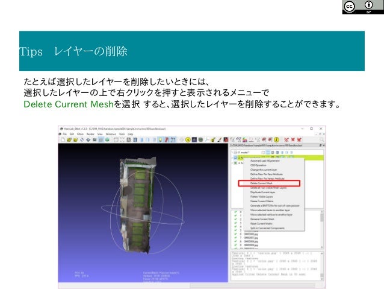Click the Reload mesh arrows icon

pyautogui.click(x=82, y=140)
